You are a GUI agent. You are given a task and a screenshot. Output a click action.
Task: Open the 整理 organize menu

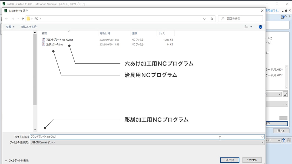pyautogui.click(x=10, y=27)
